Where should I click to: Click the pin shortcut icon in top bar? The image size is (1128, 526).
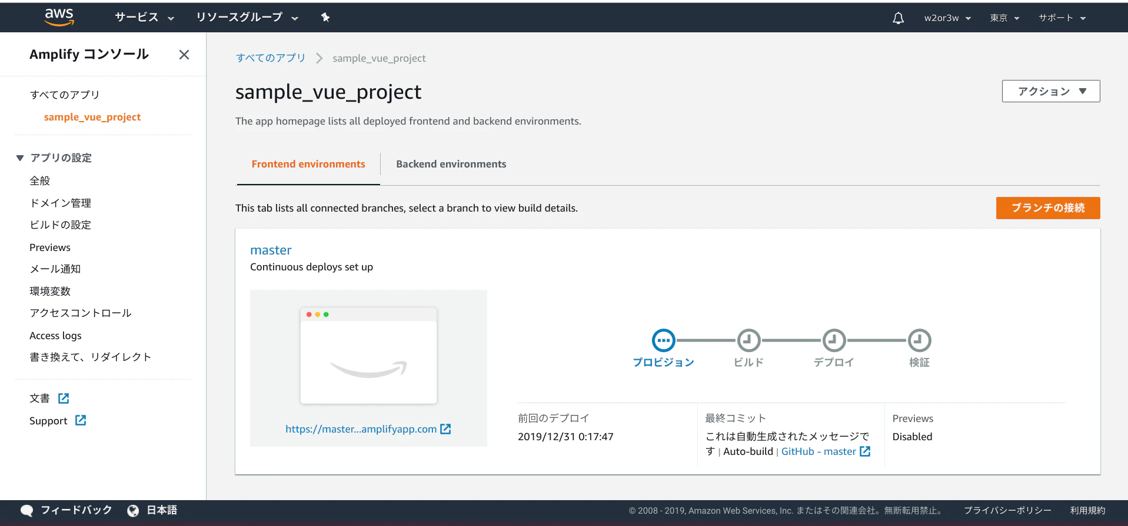pos(325,18)
